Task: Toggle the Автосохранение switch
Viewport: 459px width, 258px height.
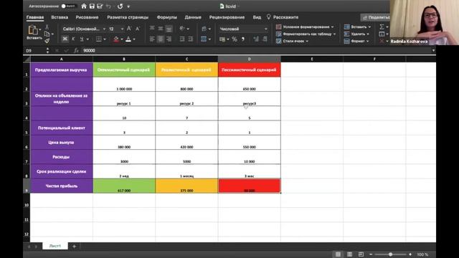Action: point(68,6)
